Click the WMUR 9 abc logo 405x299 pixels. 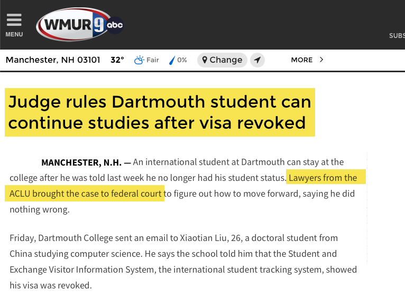point(80,24)
